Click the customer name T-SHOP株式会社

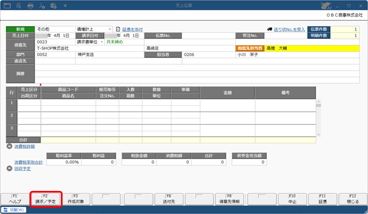[x=53, y=48]
